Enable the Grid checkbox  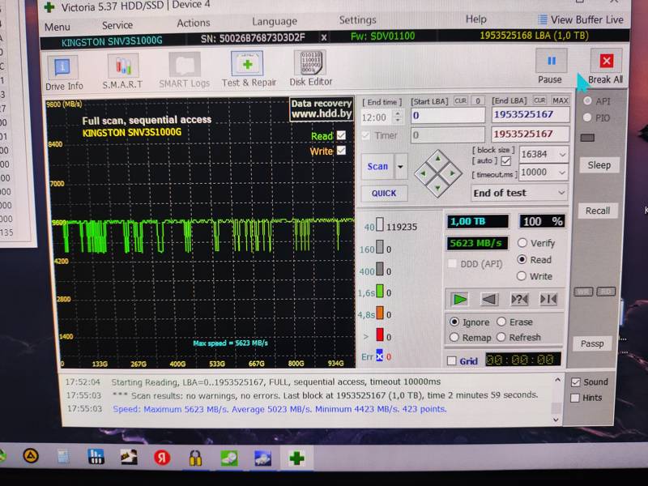(452, 361)
